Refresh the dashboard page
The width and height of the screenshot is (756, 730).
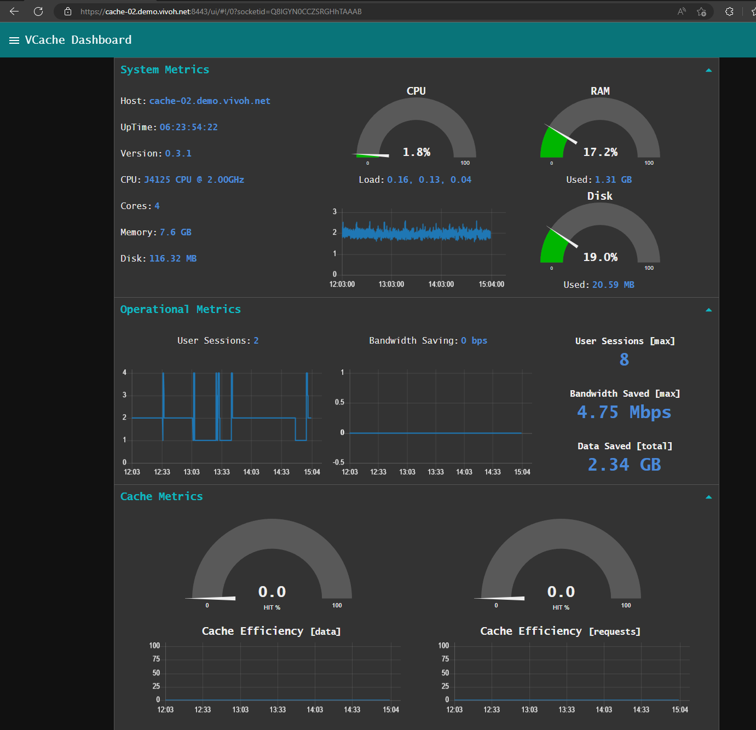coord(38,11)
